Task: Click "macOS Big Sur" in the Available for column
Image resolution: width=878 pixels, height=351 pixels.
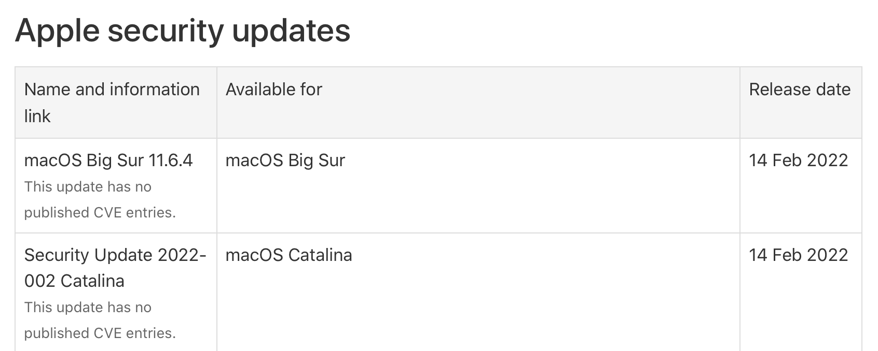Action: point(285,160)
